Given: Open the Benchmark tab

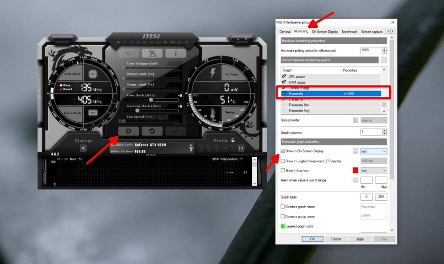Looking at the screenshot, I should coord(349,31).
